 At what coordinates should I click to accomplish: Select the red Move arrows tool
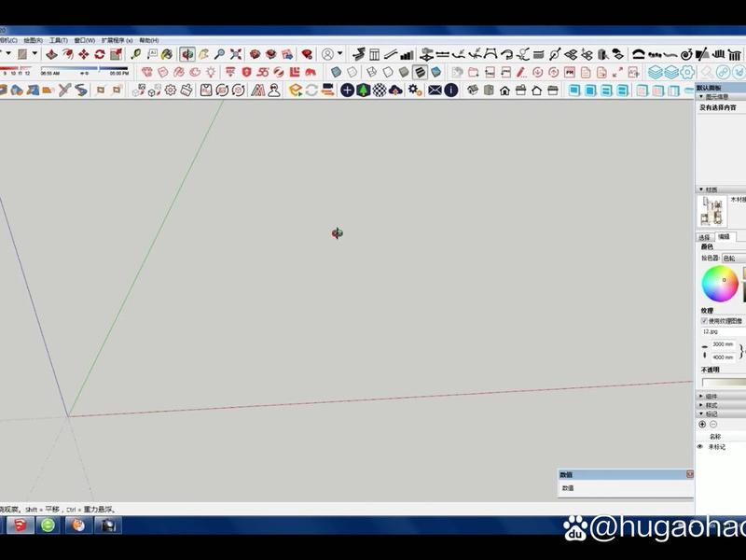tap(83, 54)
